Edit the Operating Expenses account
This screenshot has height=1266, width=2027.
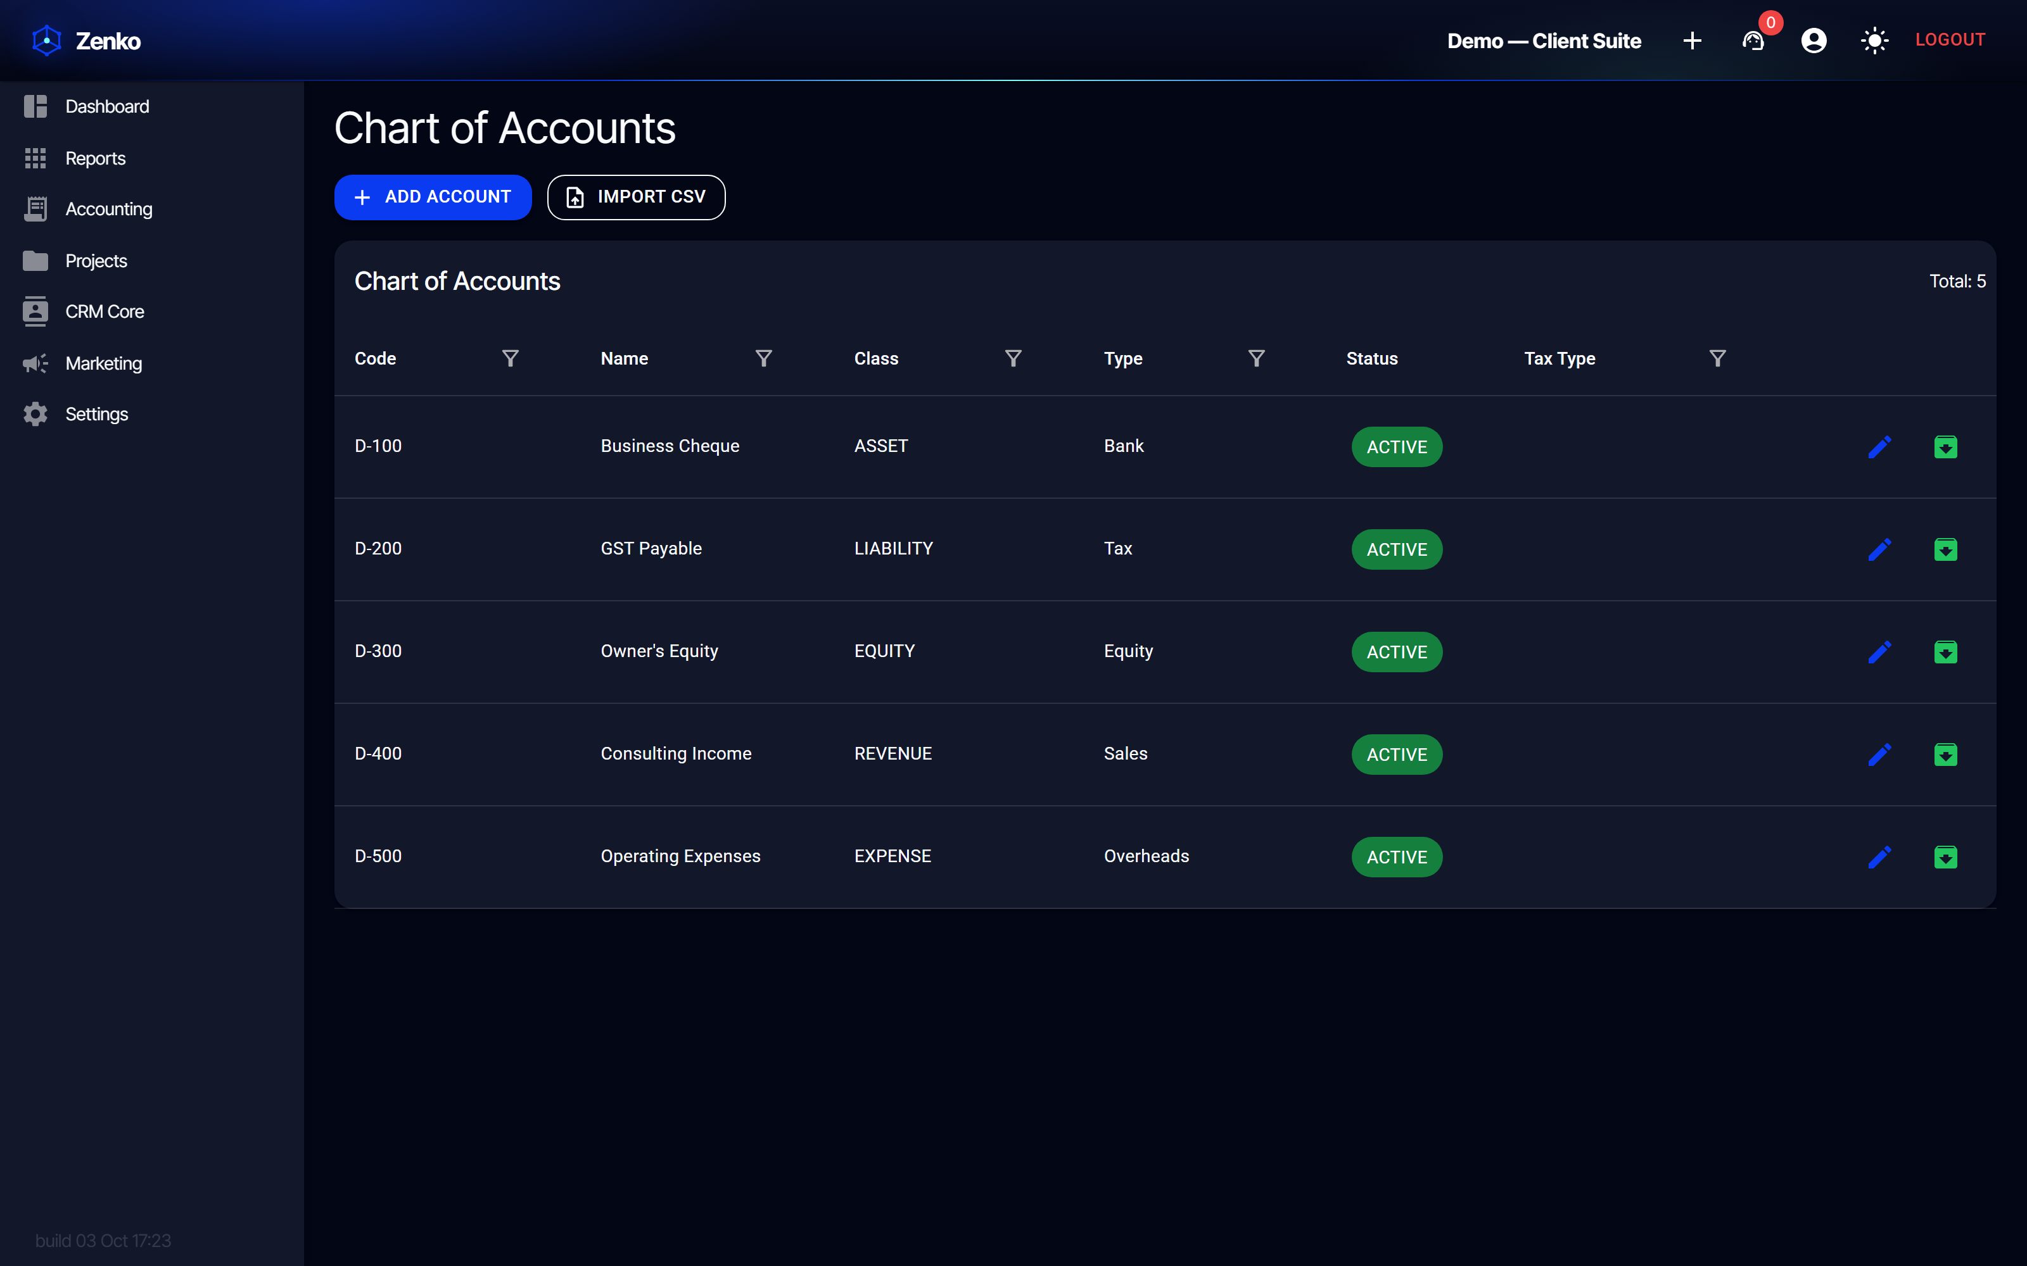tap(1879, 857)
